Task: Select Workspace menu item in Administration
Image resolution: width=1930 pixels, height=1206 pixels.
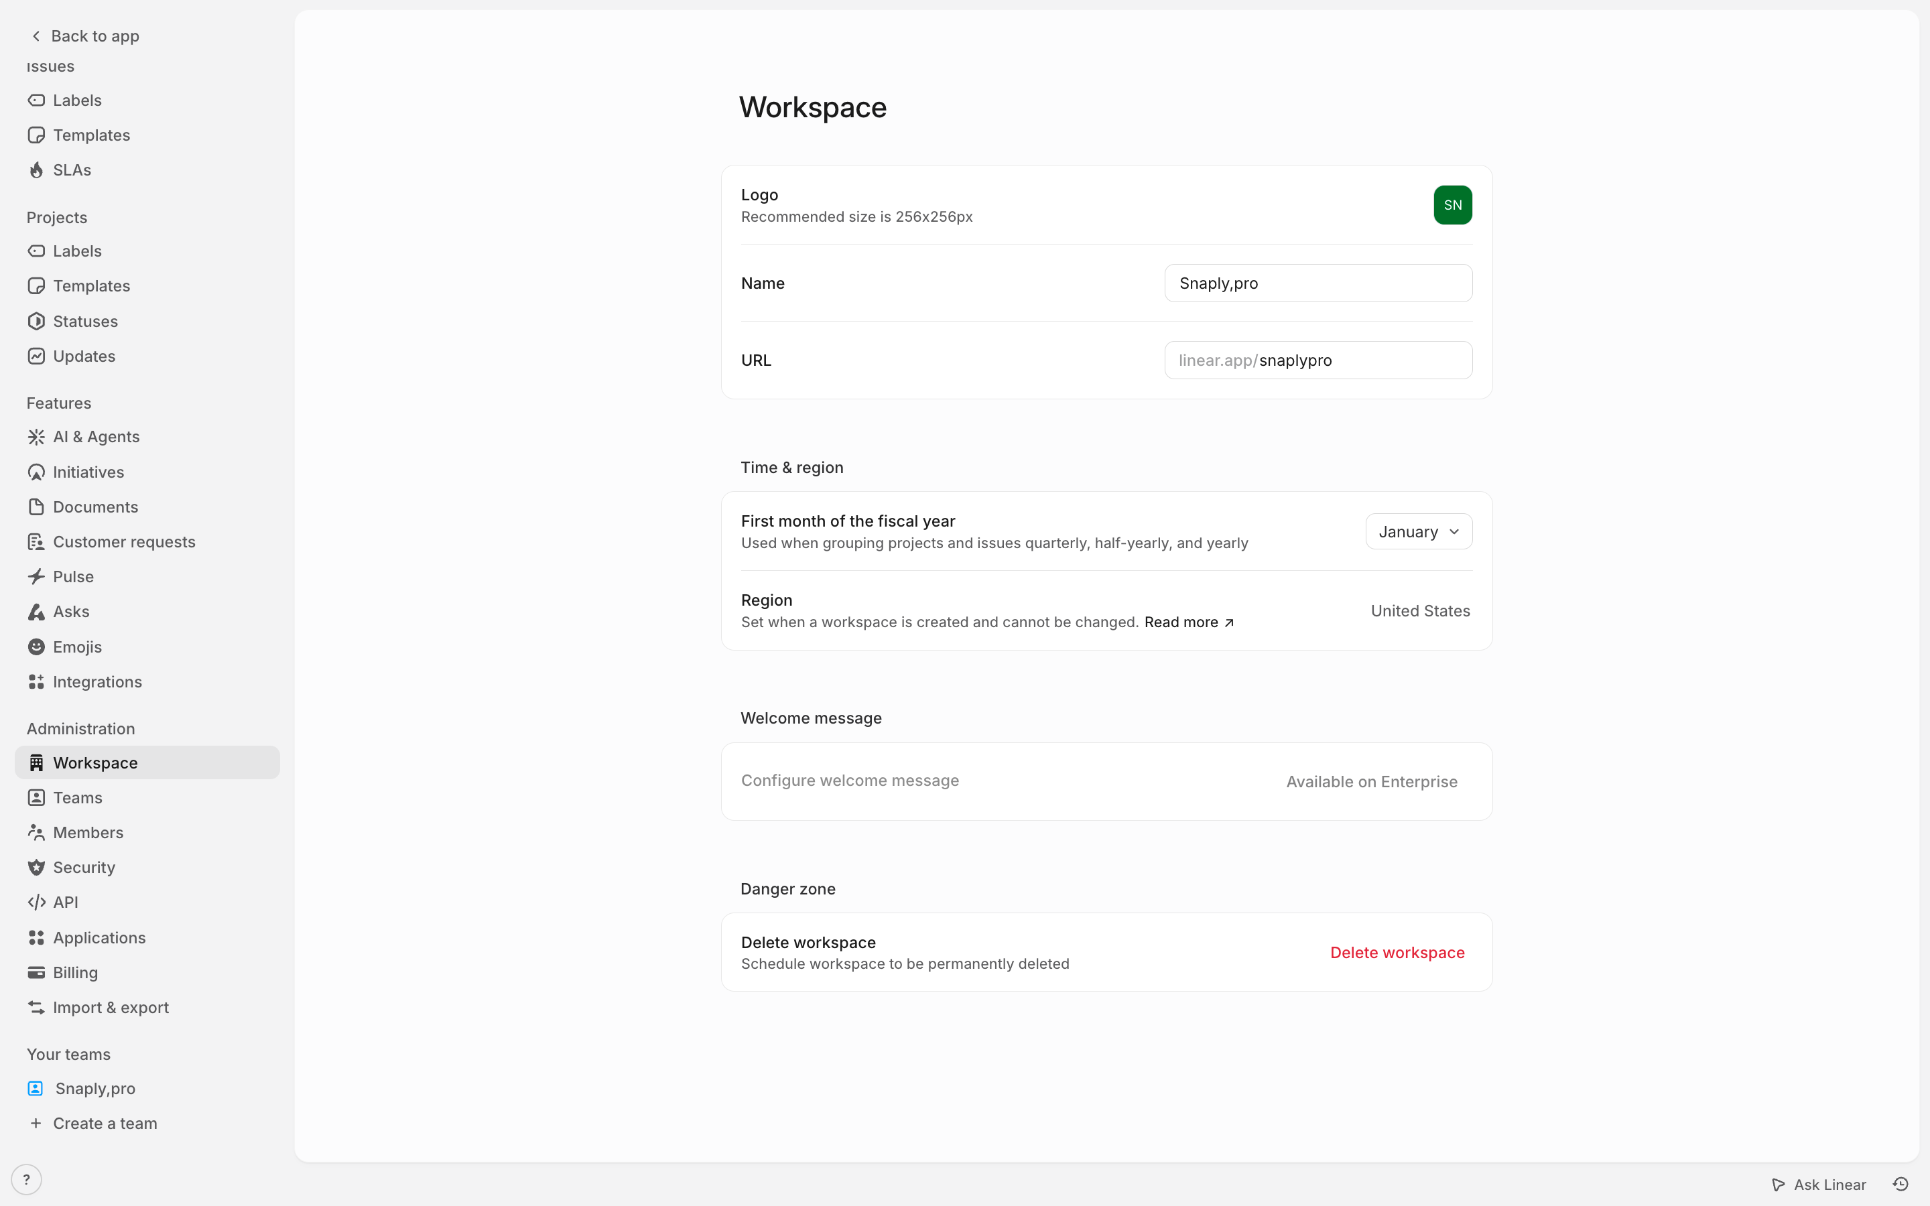Action: point(147,763)
